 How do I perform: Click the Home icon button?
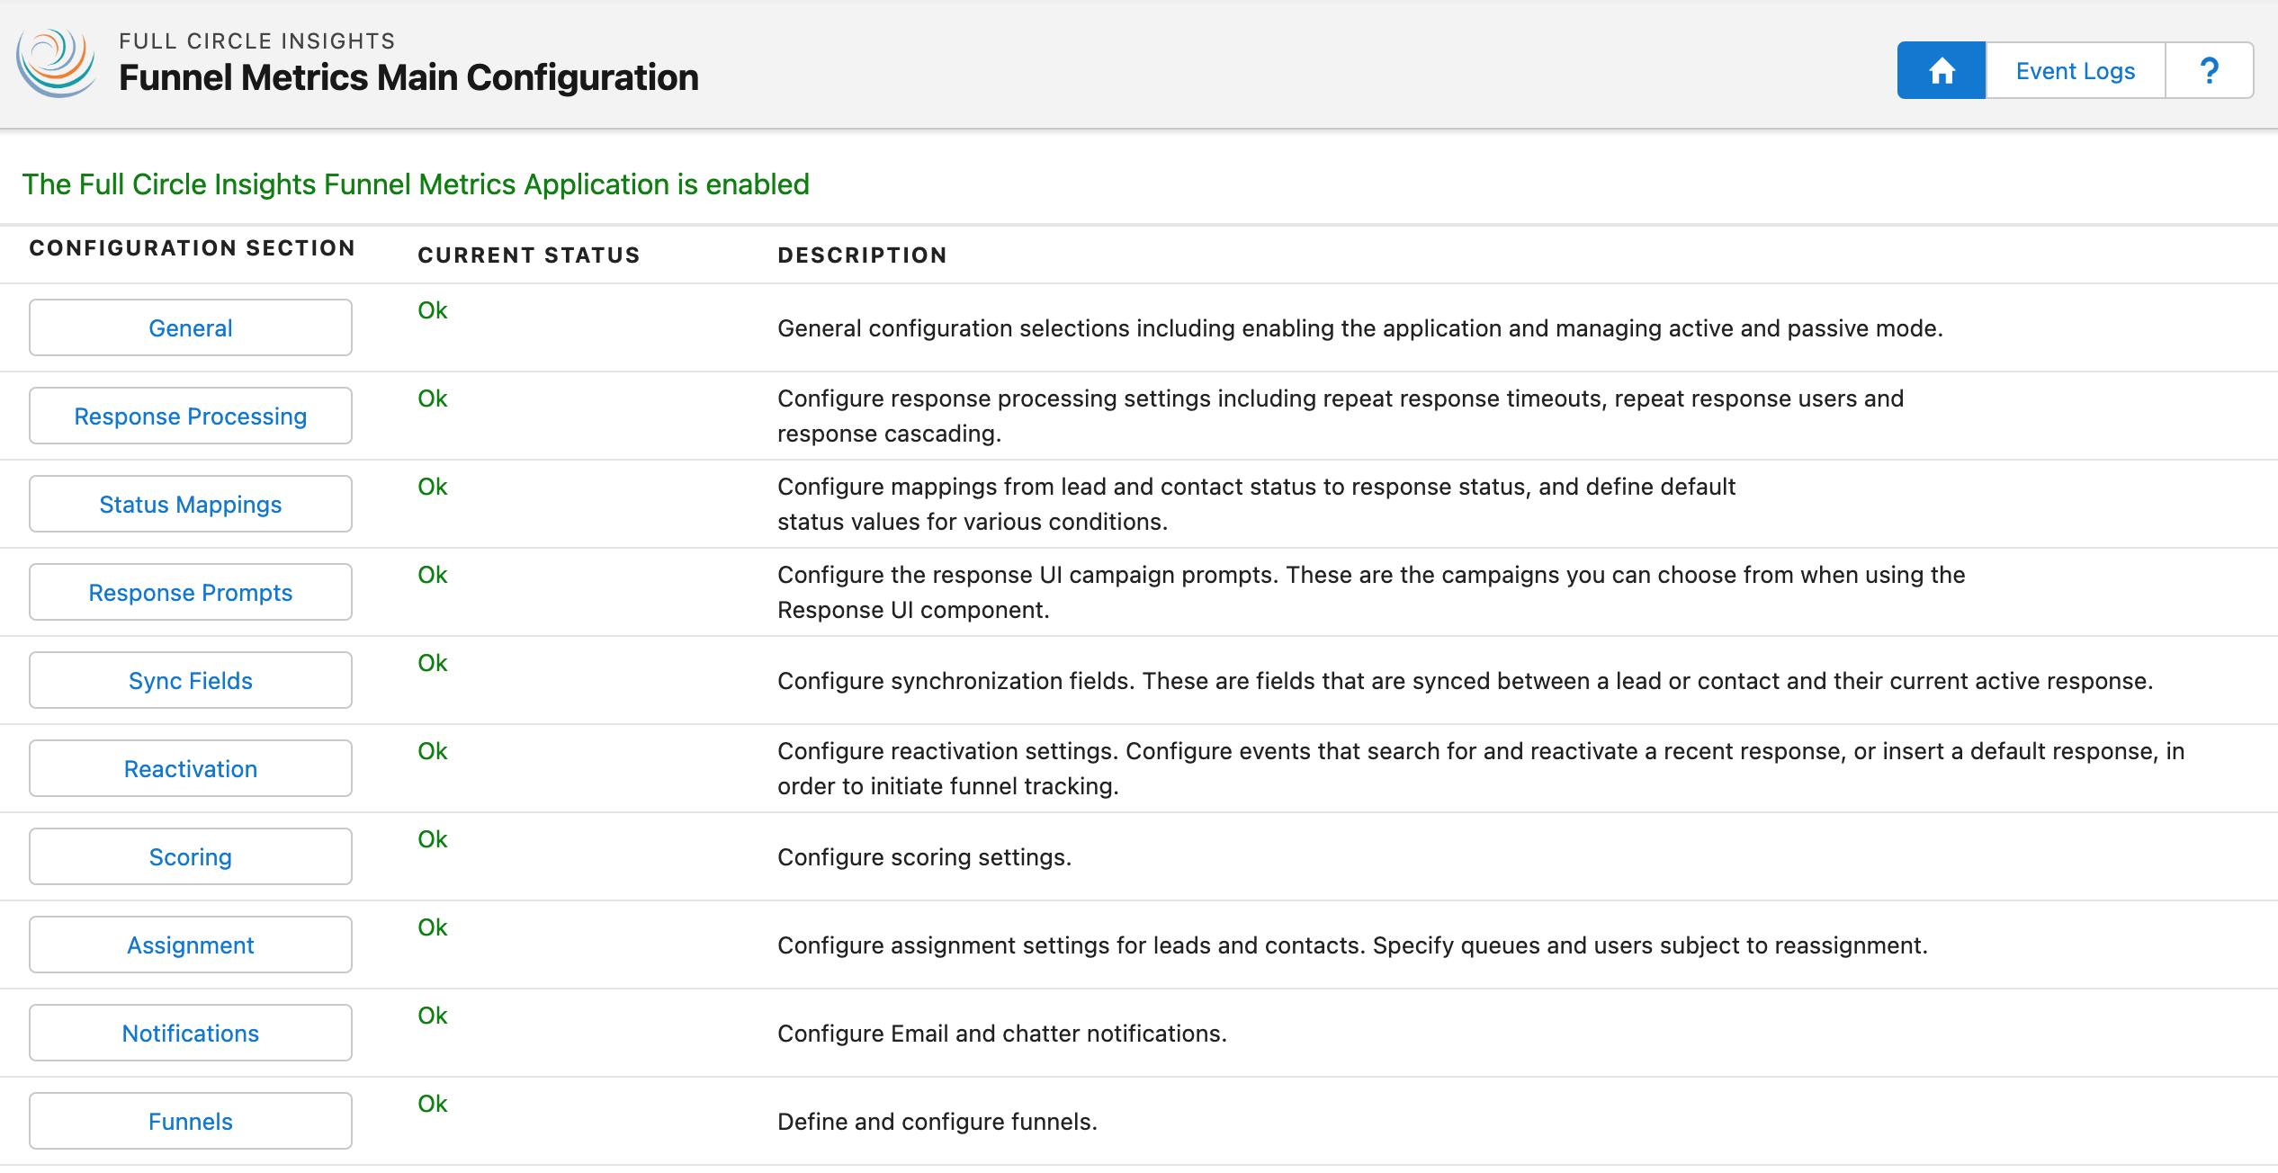tap(1941, 70)
